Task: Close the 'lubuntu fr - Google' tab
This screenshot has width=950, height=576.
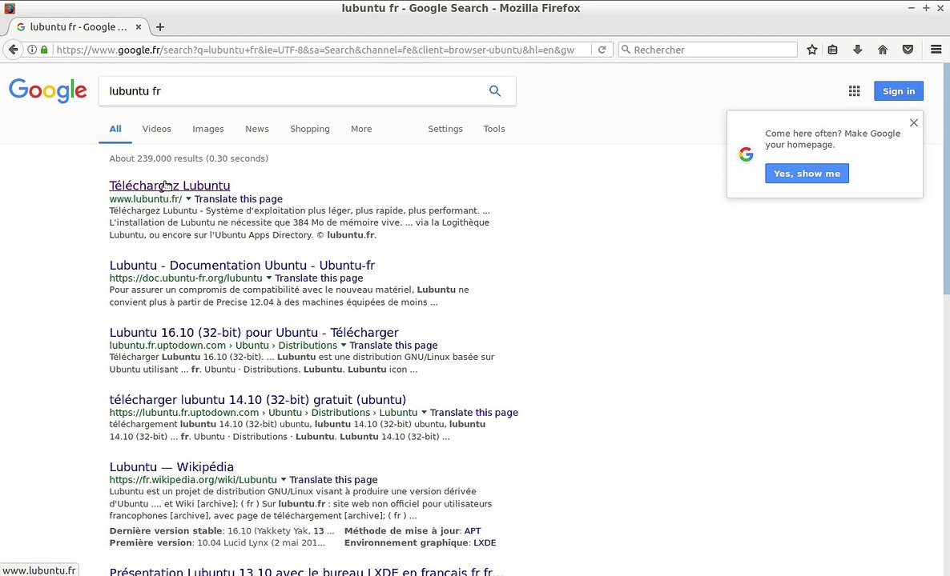Action: tap(138, 26)
